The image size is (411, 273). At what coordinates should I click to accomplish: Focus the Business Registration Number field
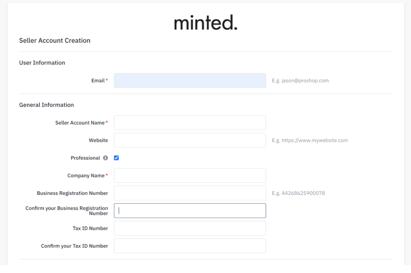[x=190, y=193]
